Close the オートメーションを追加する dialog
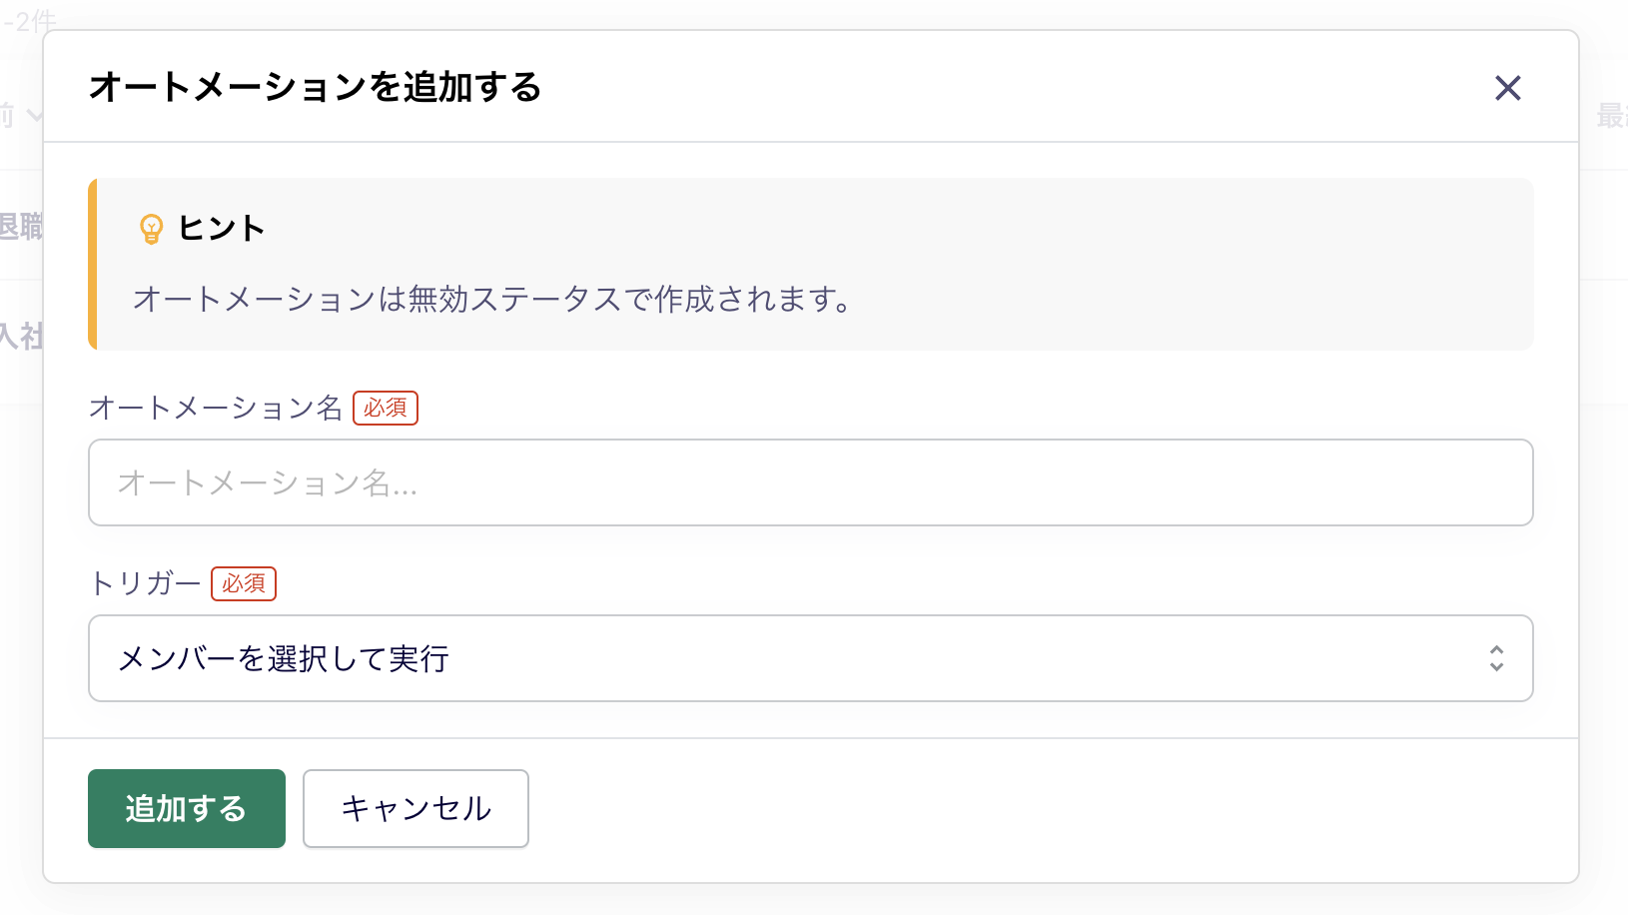Image resolution: width=1628 pixels, height=915 pixels. tap(1507, 88)
